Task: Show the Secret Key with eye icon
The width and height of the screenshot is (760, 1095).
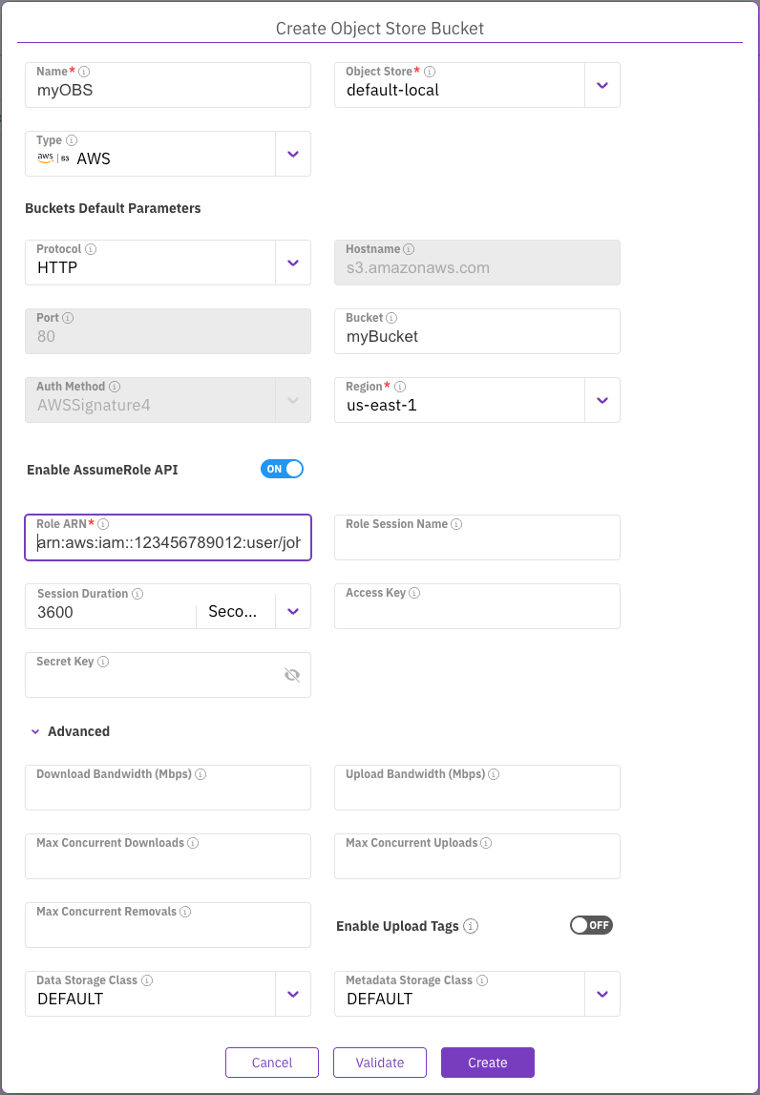Action: (x=292, y=675)
